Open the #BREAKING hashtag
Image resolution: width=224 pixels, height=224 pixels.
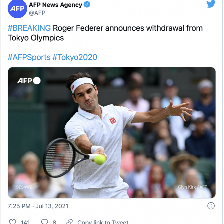[x=29, y=28]
